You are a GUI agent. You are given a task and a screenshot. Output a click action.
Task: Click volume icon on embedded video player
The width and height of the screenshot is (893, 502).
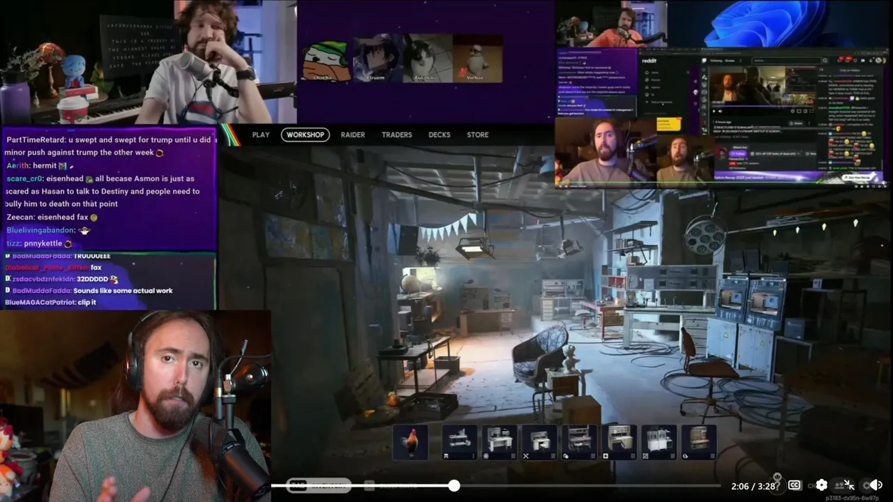(720, 111)
